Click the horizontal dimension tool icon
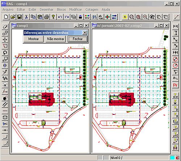Screen dimensions: 181x161 pyautogui.click(x=175, y=26)
